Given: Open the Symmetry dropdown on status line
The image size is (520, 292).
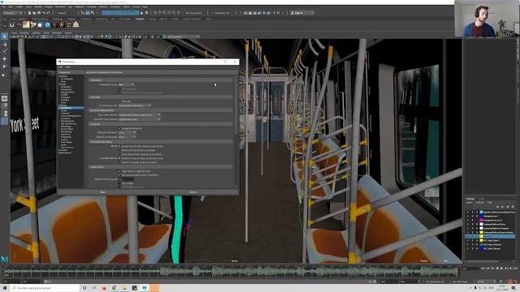Looking at the screenshot, I should pyautogui.click(x=222, y=13).
